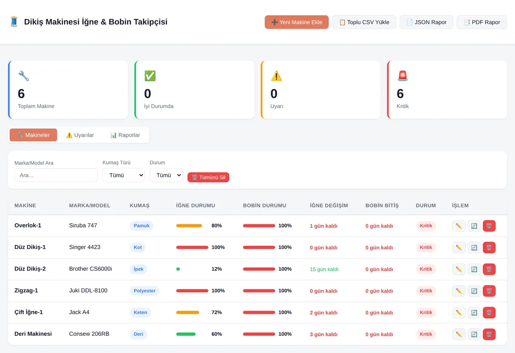Click the red Tümünü Sil button
Image resolution: width=515 pixels, height=353 pixels.
(208, 177)
